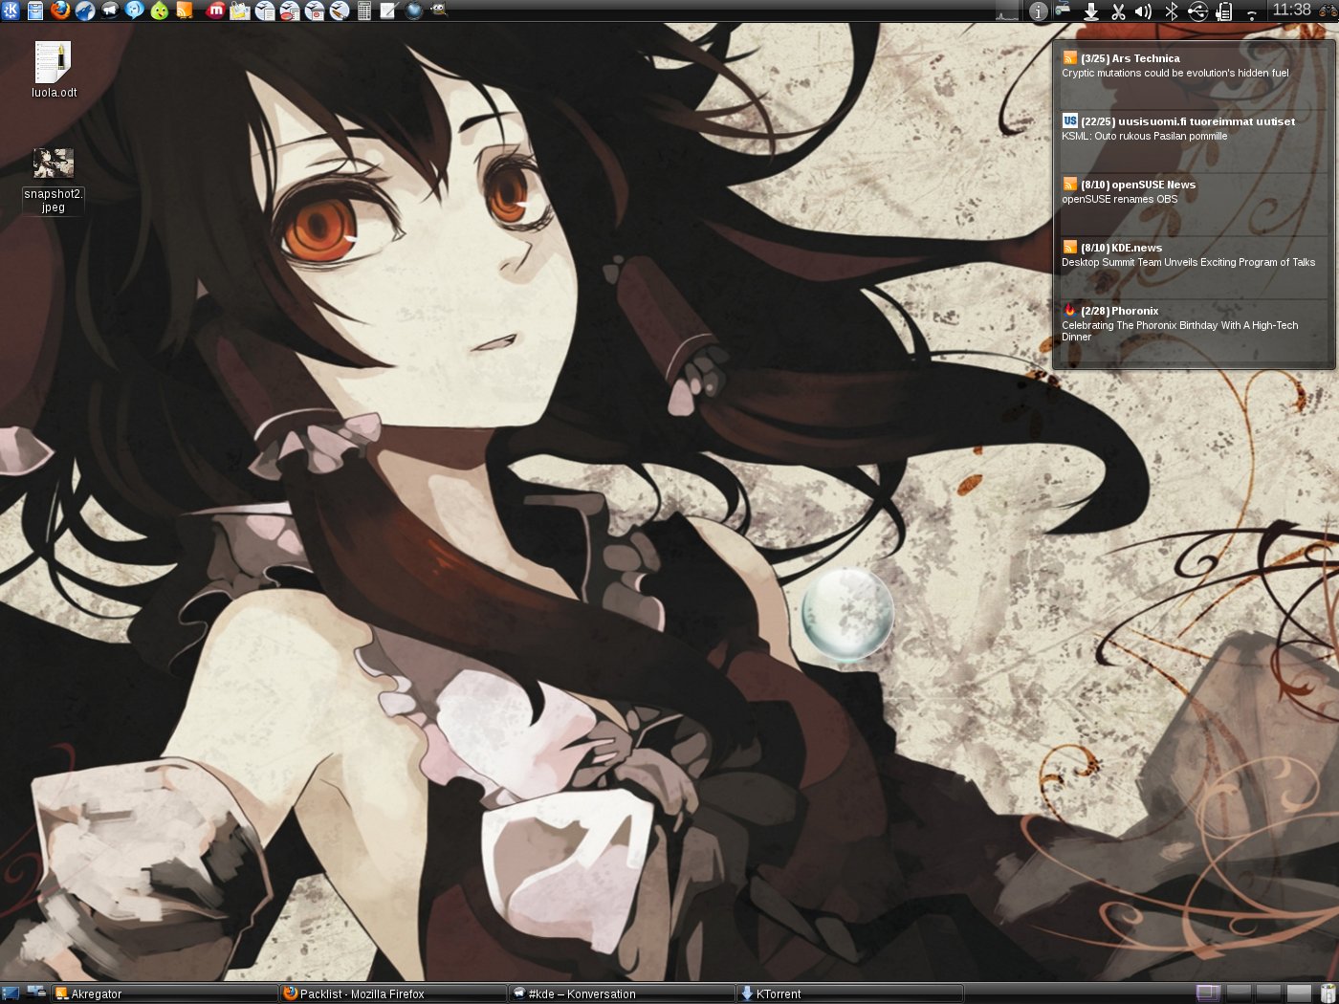
Task: Open OpenOffice Writer launcher icon
Action: tap(265, 11)
